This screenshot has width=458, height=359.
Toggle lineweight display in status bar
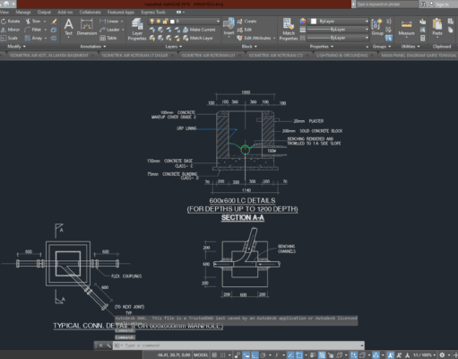[x=313, y=355]
